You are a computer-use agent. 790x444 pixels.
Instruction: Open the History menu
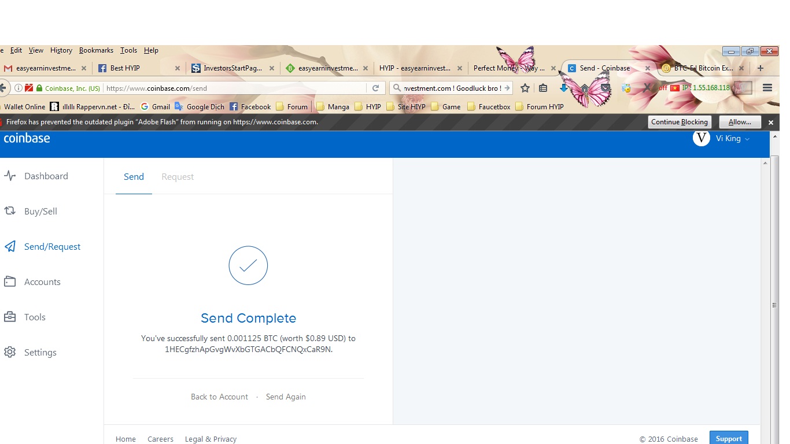click(61, 50)
